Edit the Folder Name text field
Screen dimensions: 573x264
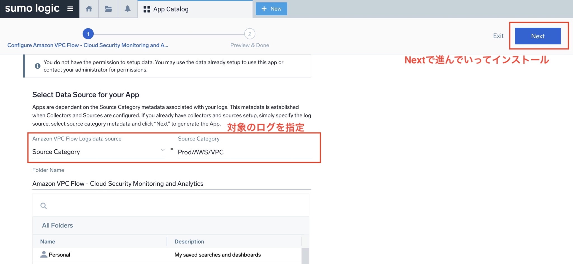click(171, 184)
